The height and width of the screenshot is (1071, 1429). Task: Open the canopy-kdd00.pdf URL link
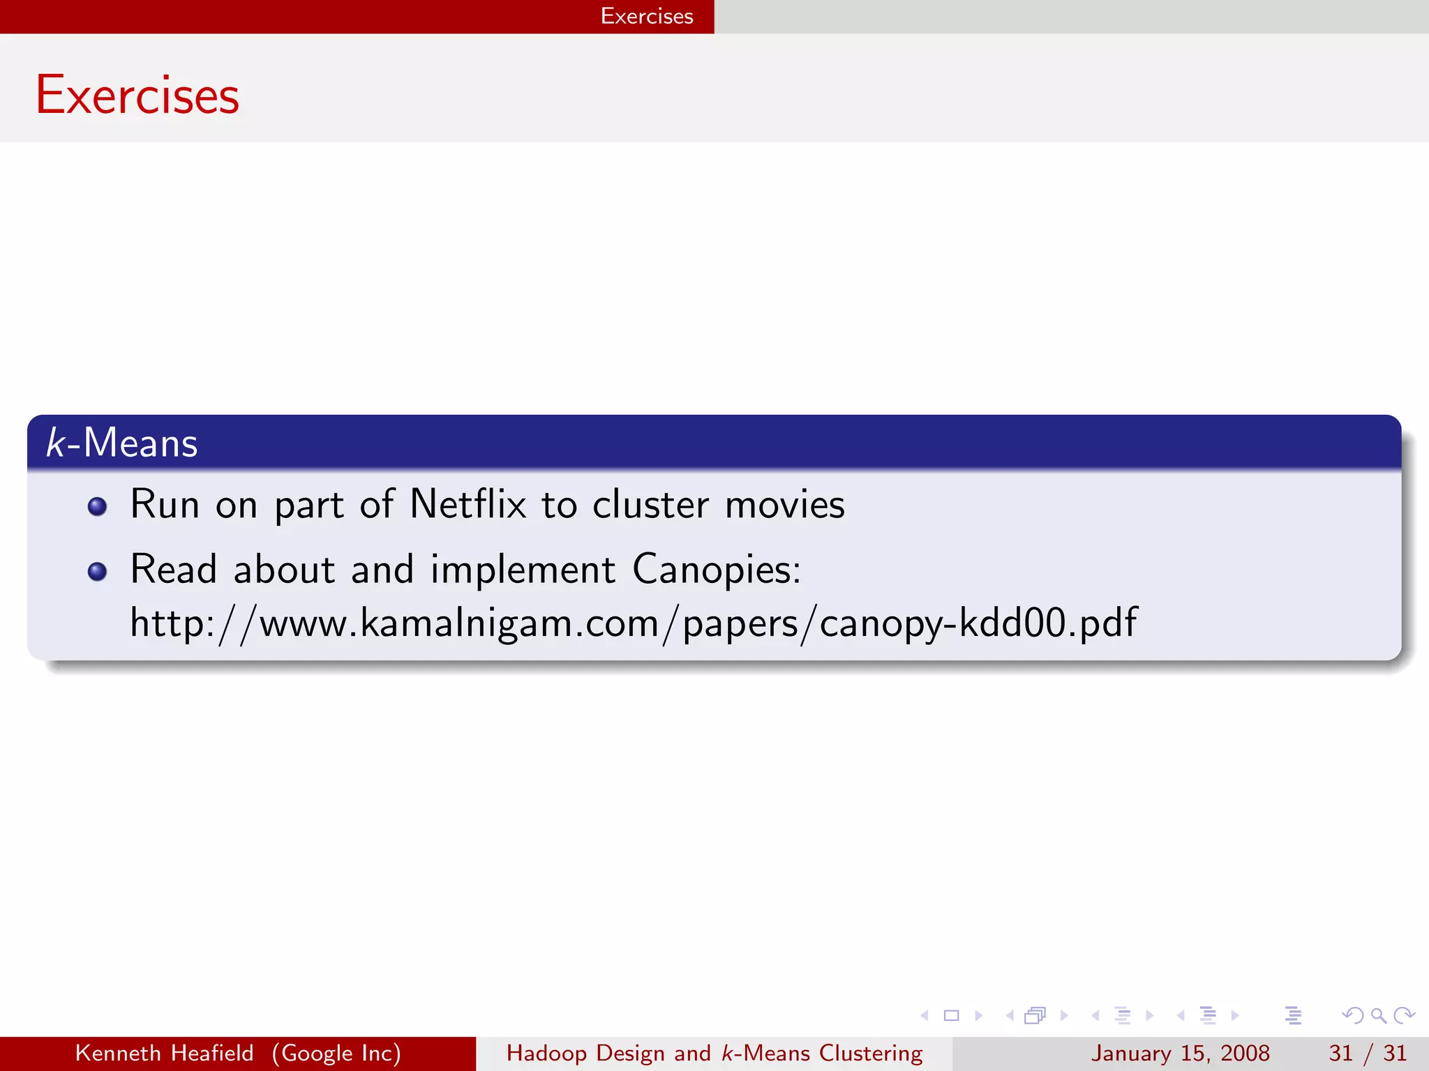point(634,623)
